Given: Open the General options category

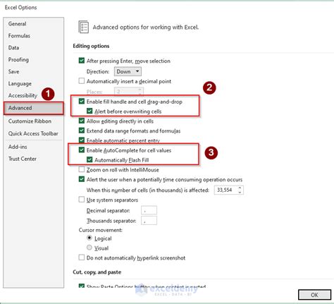Looking at the screenshot, I should click(x=17, y=24).
